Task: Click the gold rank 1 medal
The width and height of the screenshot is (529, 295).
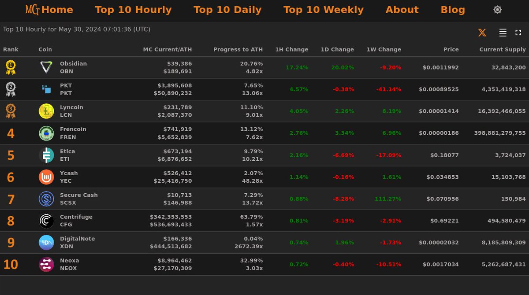Action: tap(11, 67)
